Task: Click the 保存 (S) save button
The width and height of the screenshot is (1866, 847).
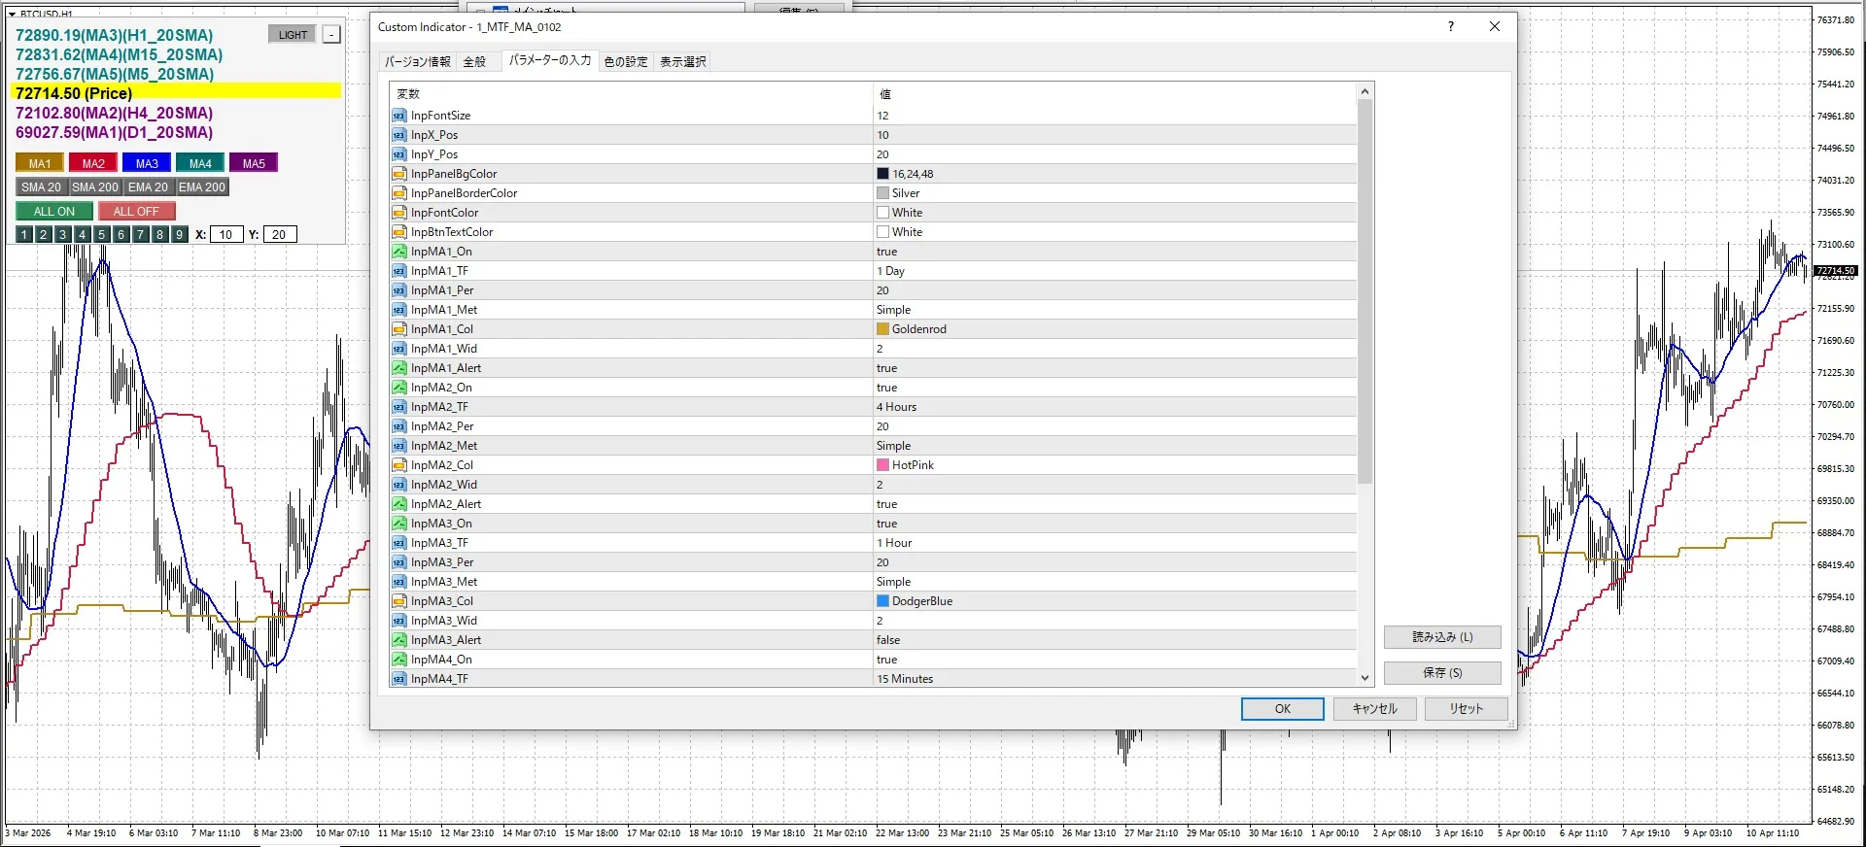Action: coord(1442,672)
